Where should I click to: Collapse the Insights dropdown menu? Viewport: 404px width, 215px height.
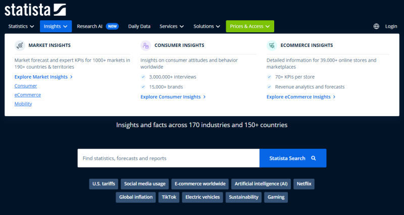(x=56, y=26)
